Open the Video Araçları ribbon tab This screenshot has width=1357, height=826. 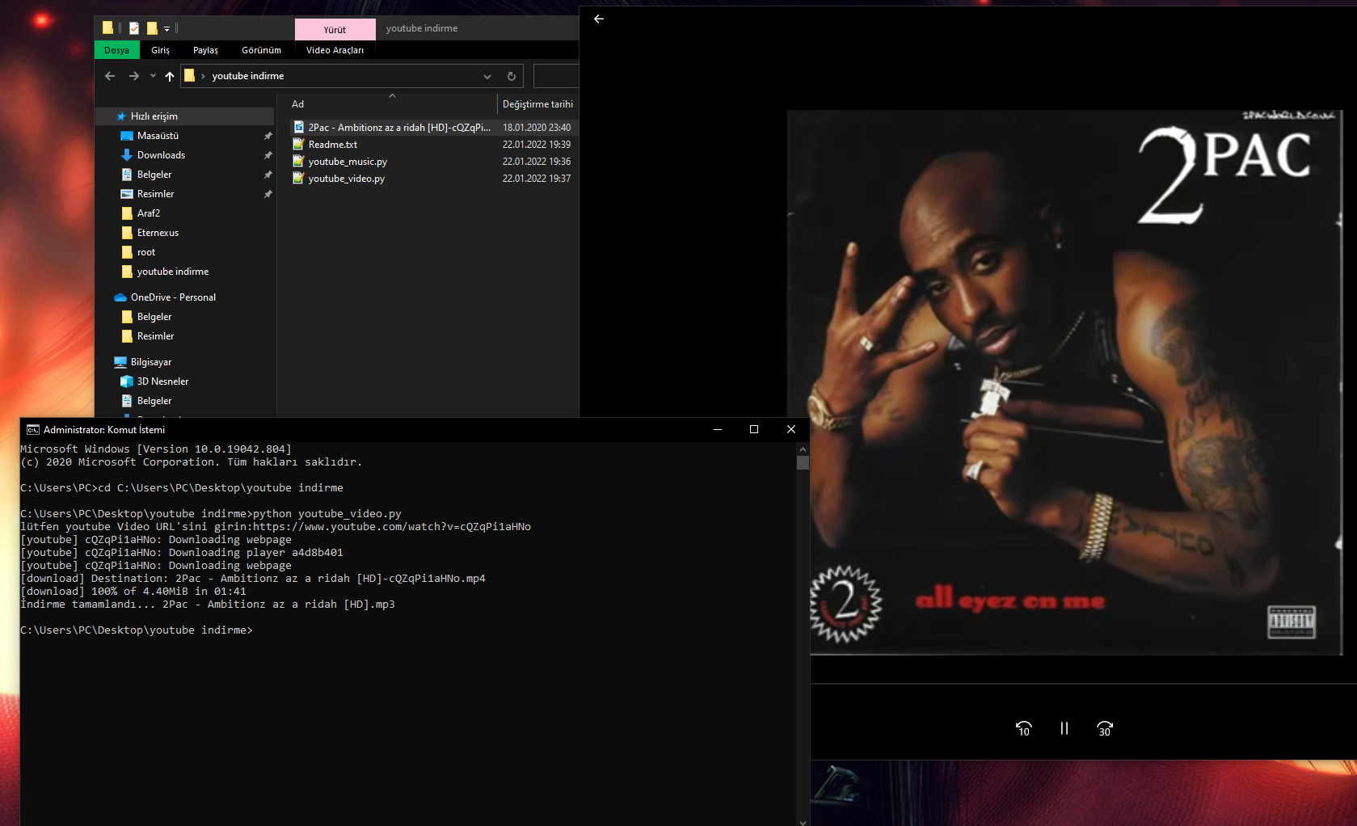coord(335,50)
